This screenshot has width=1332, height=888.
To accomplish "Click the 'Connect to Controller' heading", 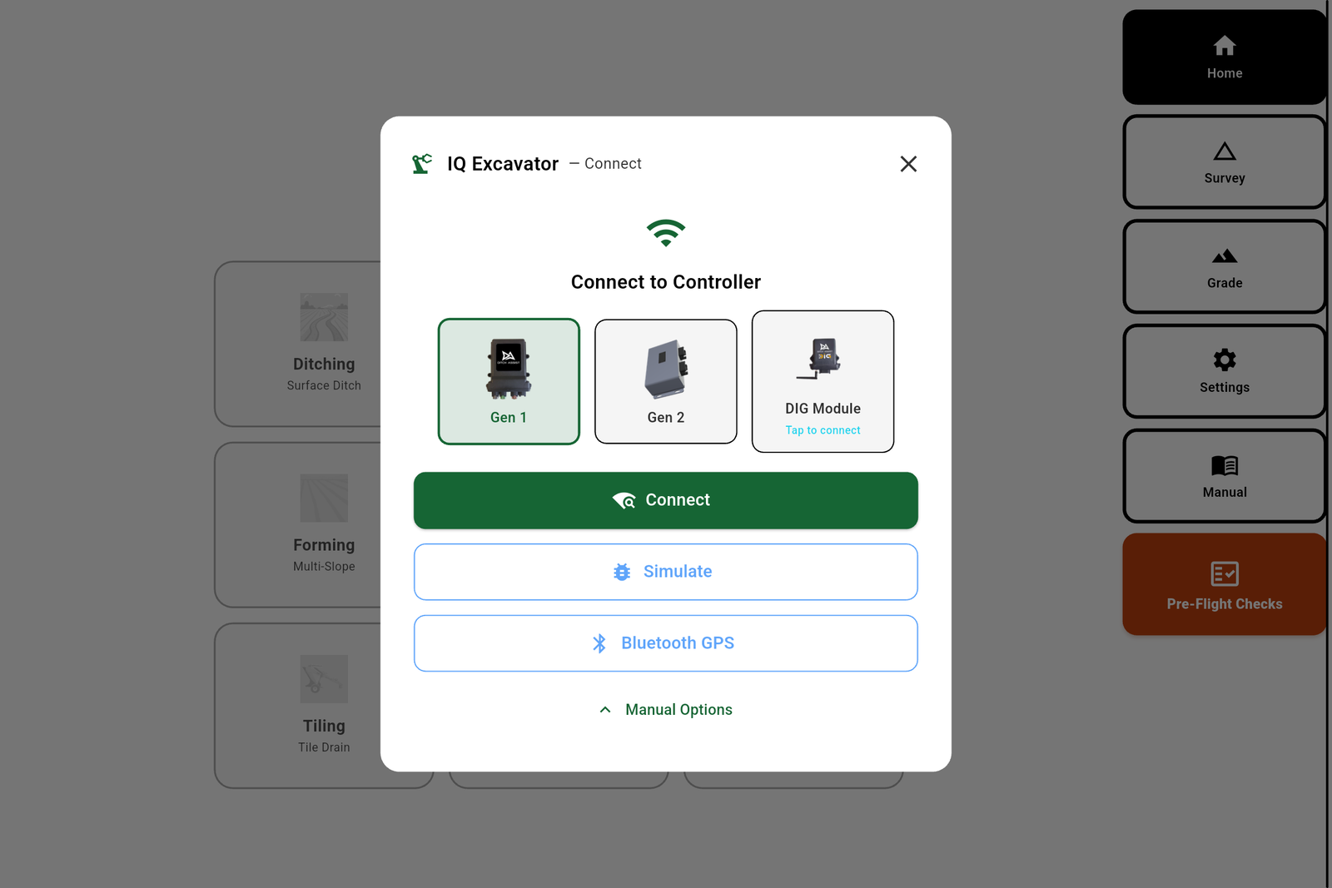I will (x=666, y=282).
